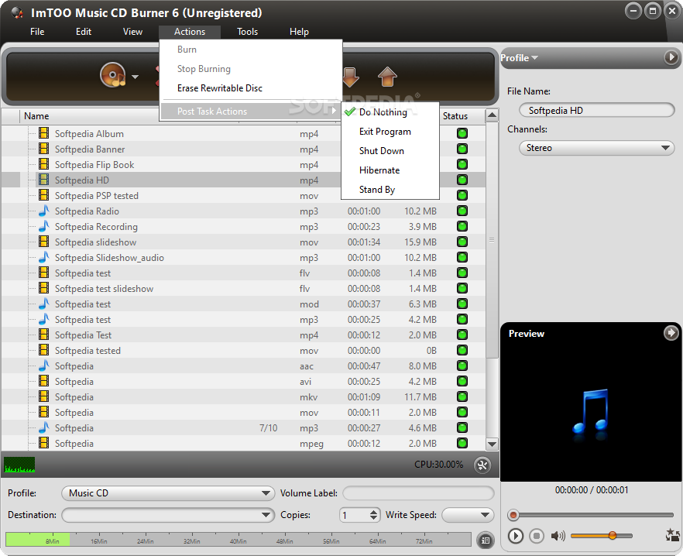This screenshot has width=683, height=556.
Task: Click the Copies spinner arrows
Action: 373,515
